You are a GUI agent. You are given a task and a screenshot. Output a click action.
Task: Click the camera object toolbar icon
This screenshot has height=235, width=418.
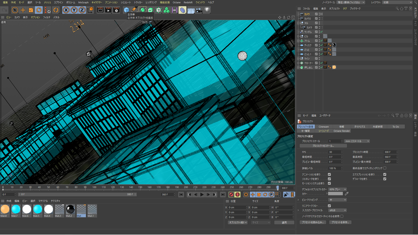click(199, 10)
